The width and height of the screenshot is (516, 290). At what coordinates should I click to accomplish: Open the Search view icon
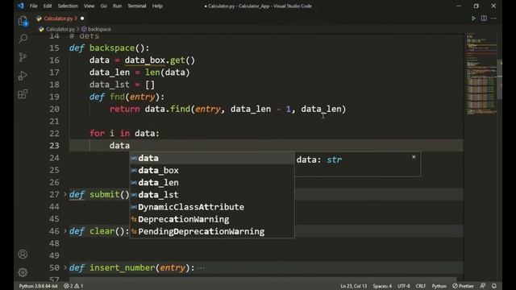(23, 39)
